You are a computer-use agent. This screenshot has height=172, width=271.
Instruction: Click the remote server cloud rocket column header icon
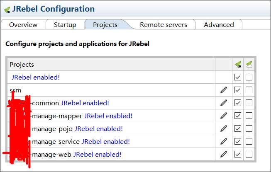click(x=249, y=64)
